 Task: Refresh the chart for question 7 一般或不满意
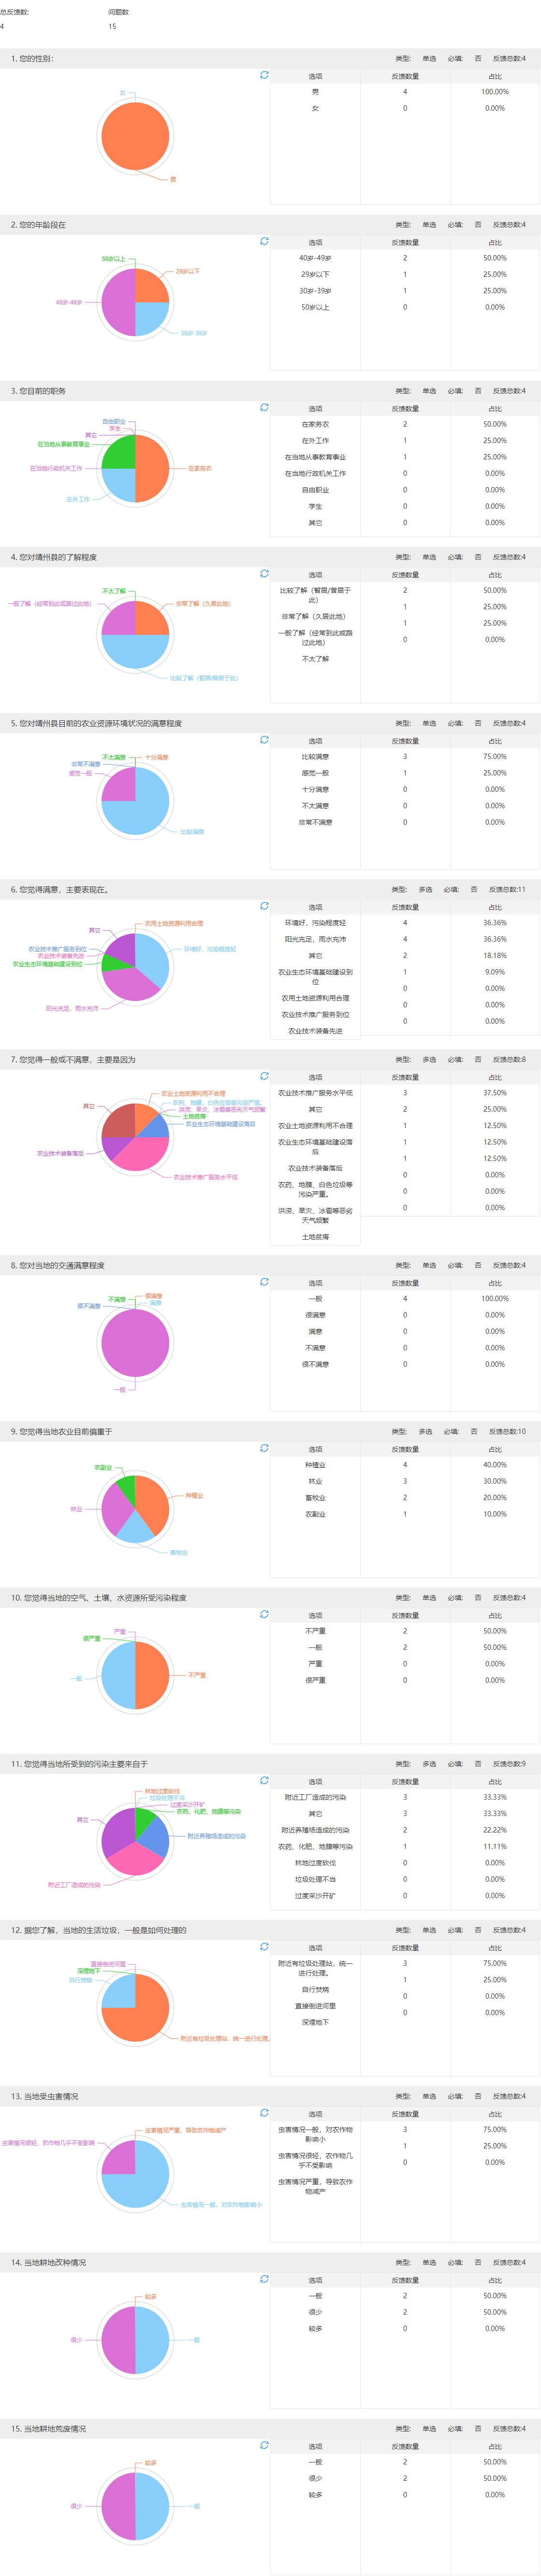pos(264,1075)
